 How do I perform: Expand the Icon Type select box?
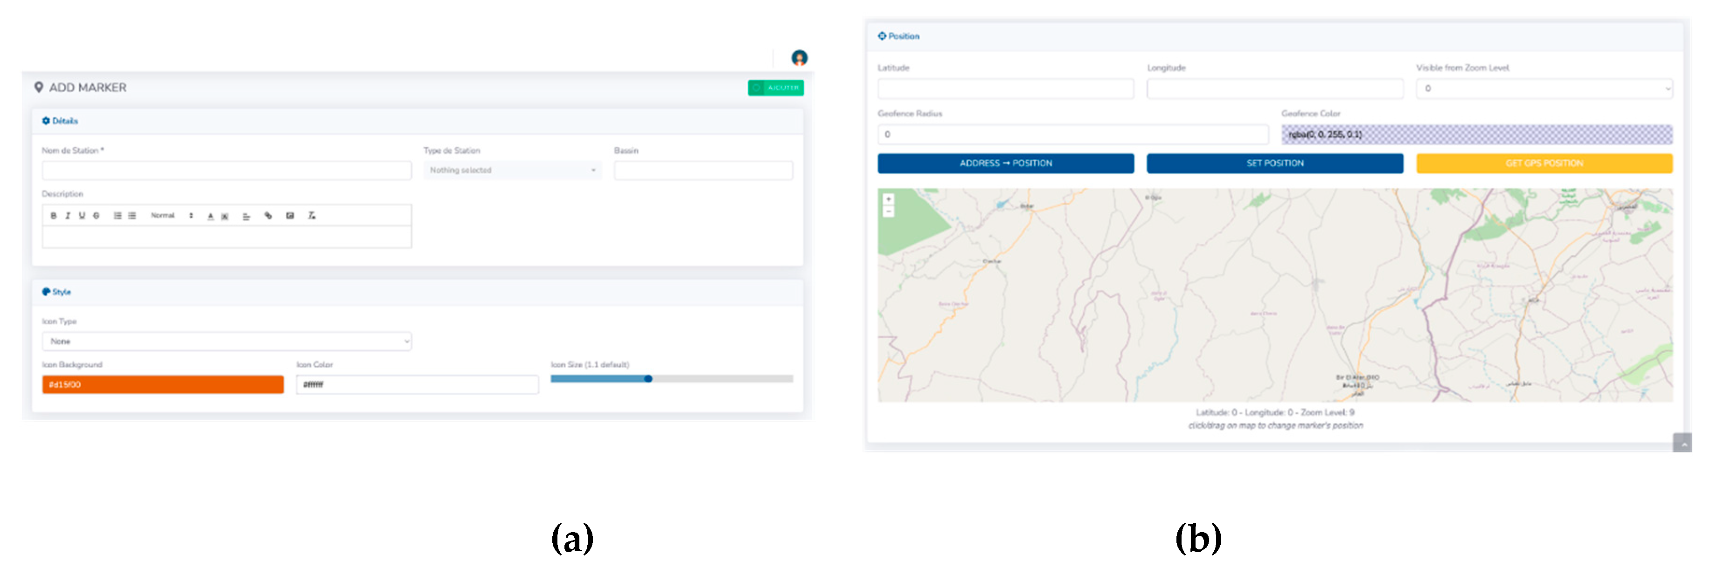227,341
